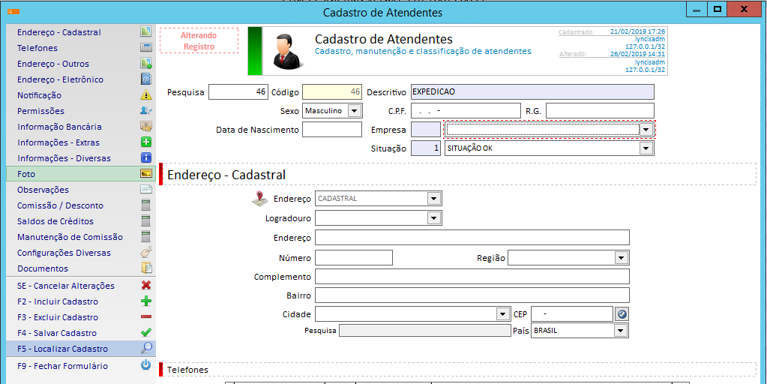Click the yellow warning icon beside Notificação

pyautogui.click(x=146, y=95)
